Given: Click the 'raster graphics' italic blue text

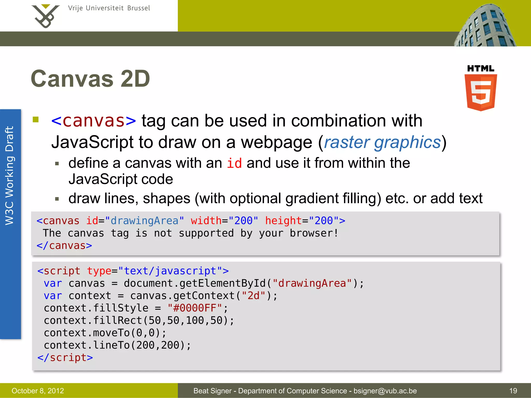Looking at the screenshot, I should click(x=382, y=143).
